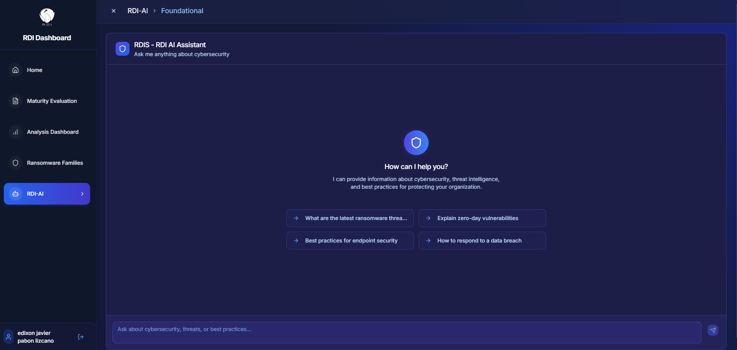Click the logout icon next to user name
This screenshot has height=350, width=737.
pos(80,336)
